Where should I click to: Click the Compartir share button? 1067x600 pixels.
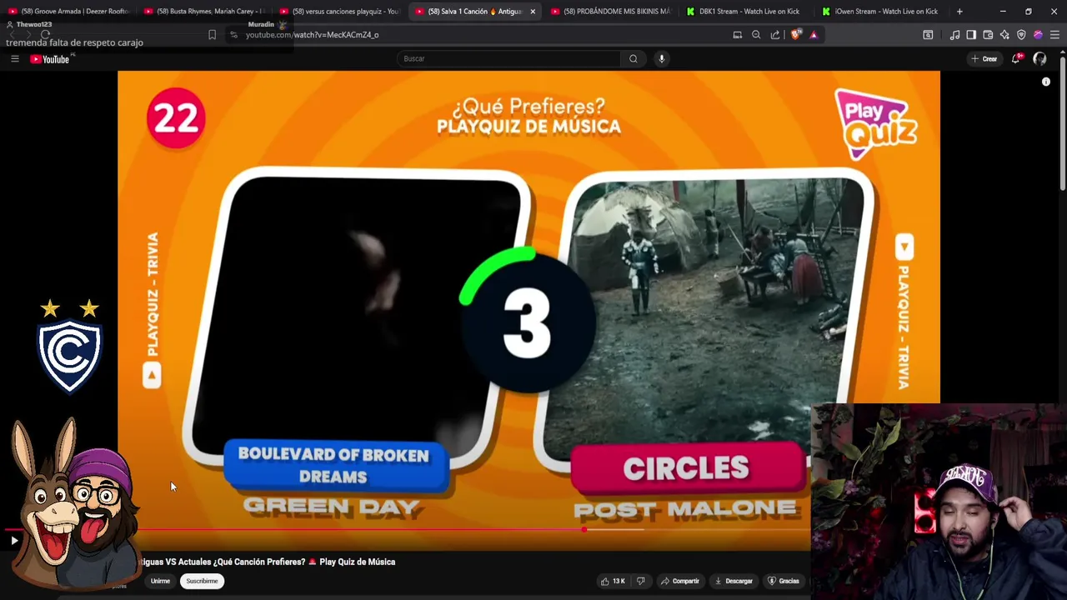pos(680,581)
